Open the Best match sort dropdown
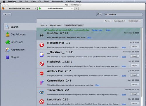 pyautogui.click(x=135, y=21)
